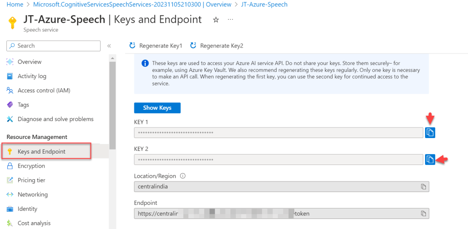
Task: Click the Show Keys button
Action: pyautogui.click(x=157, y=108)
